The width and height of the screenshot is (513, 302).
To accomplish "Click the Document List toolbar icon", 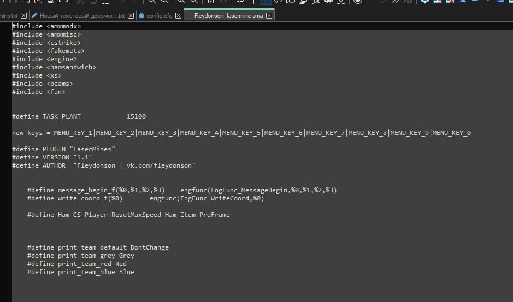I will (x=303, y=1).
